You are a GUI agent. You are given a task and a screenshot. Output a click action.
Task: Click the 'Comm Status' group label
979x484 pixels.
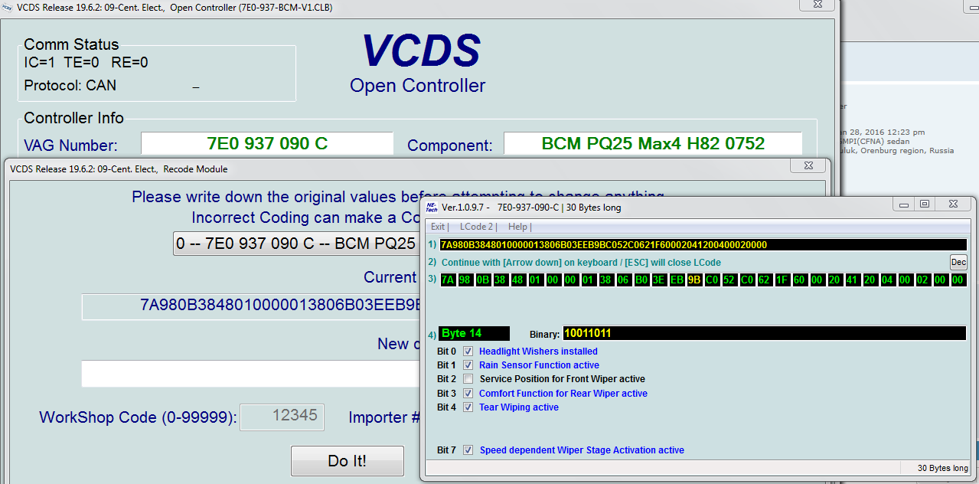[x=71, y=44]
